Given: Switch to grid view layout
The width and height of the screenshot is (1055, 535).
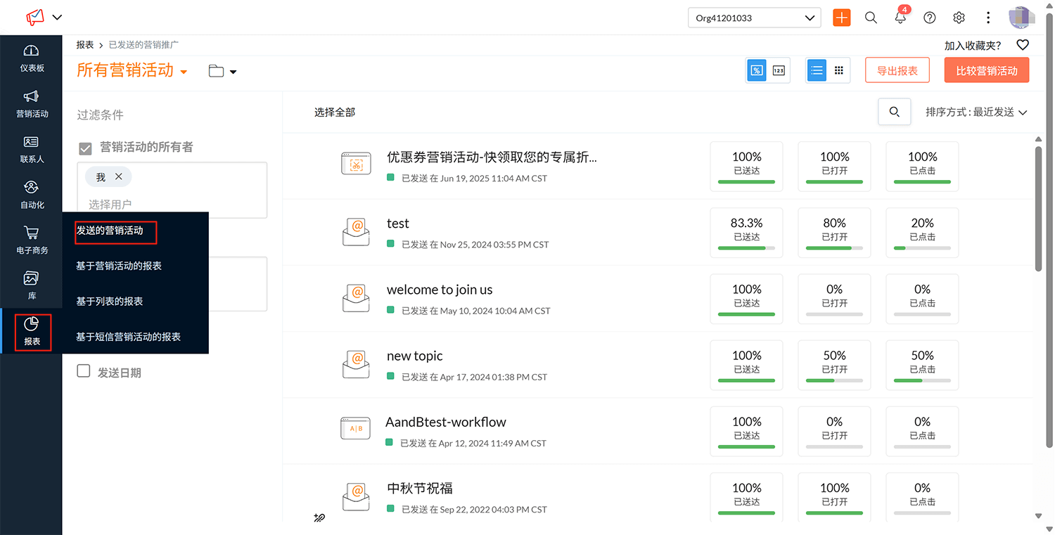Looking at the screenshot, I should pos(838,70).
